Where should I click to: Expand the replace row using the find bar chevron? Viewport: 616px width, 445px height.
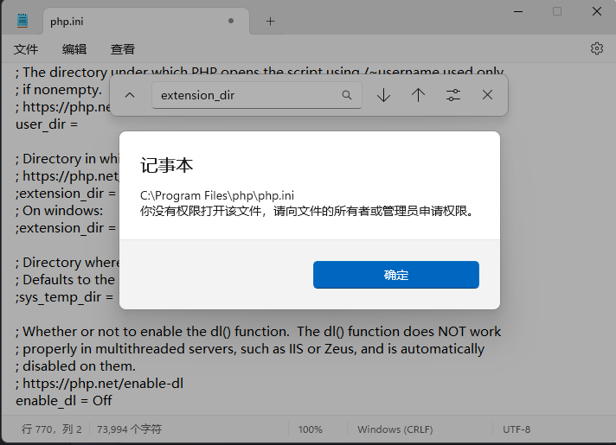pyautogui.click(x=130, y=95)
